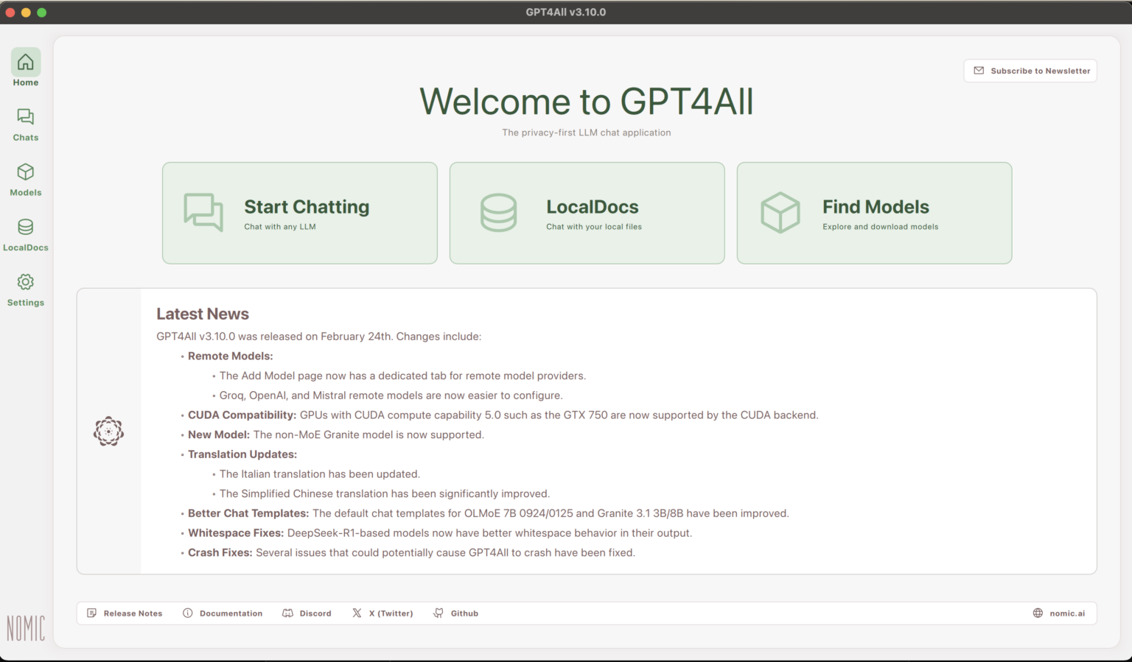1132x662 pixels.
Task: Select the Models icon in the sidebar
Action: pyautogui.click(x=26, y=179)
